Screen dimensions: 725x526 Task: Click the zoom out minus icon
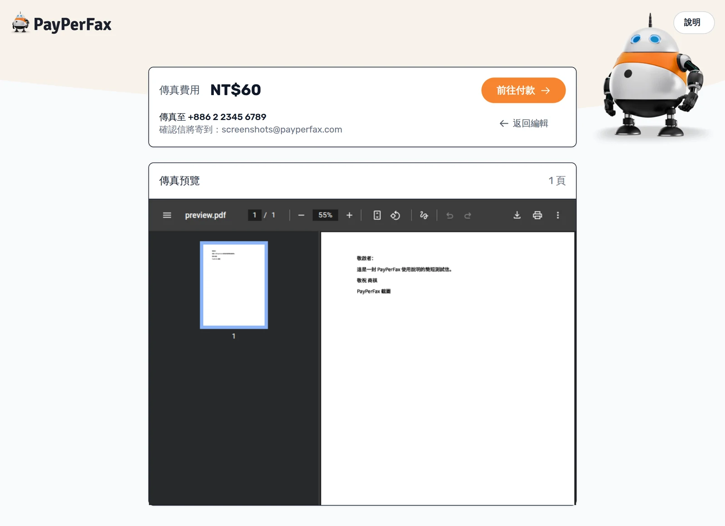pyautogui.click(x=301, y=215)
